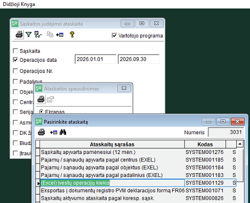
Task: Click end date field 2026.09.30
Action: pyautogui.click(x=139, y=59)
